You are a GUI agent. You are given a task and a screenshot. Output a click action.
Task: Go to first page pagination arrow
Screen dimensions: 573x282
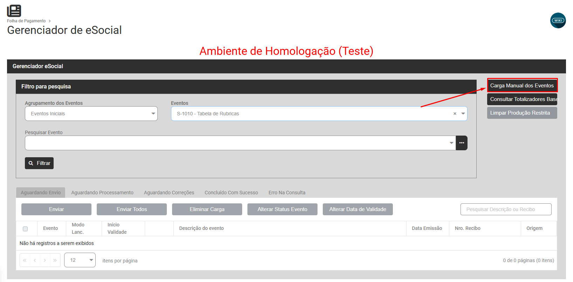tap(25, 260)
